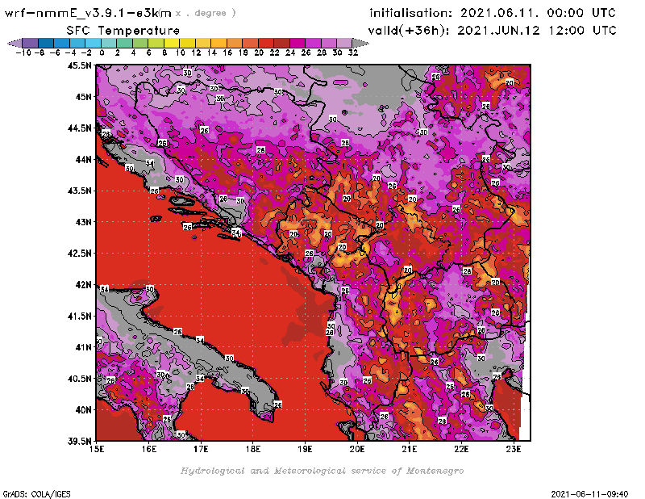Click the '43N' latitude axis label

83,222
